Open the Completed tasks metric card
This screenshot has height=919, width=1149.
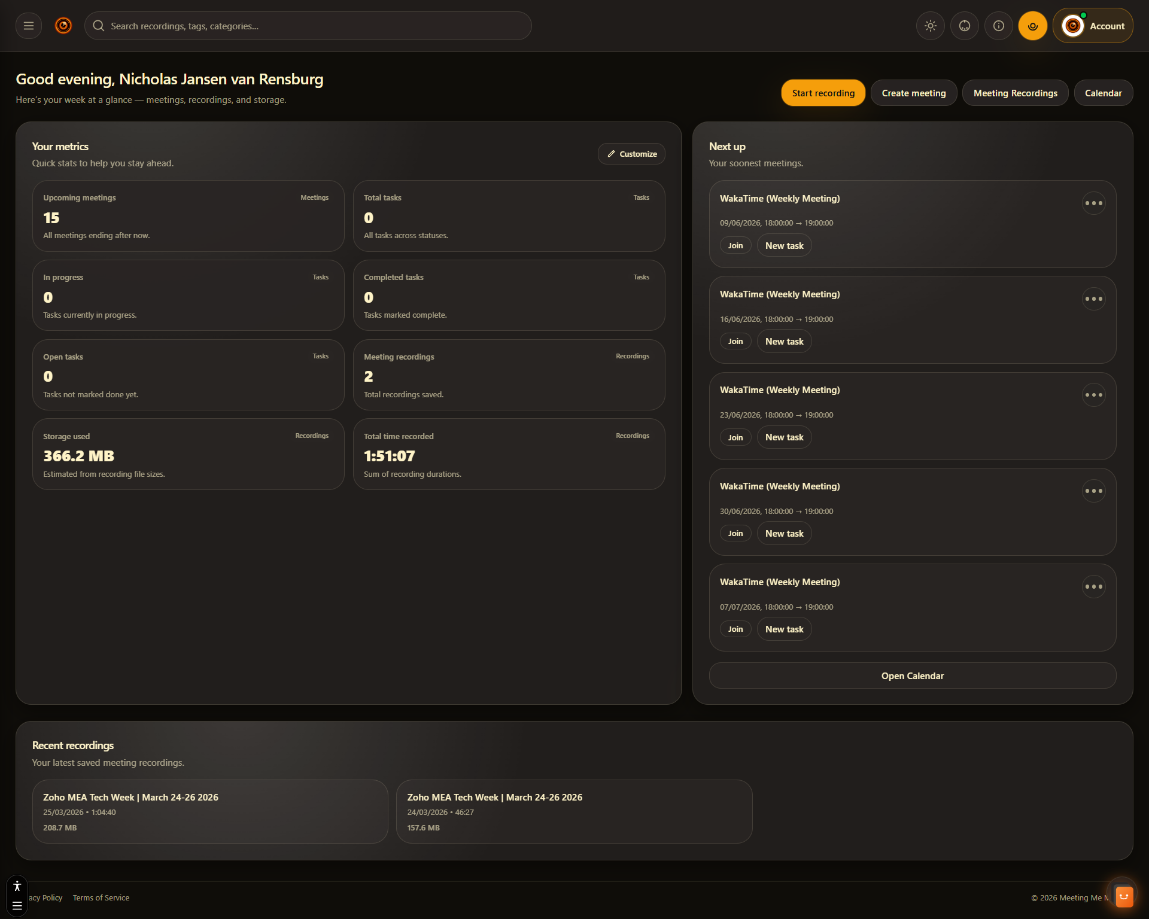point(509,295)
